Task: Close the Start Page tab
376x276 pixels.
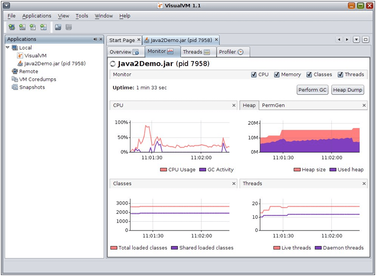Action: (139, 40)
